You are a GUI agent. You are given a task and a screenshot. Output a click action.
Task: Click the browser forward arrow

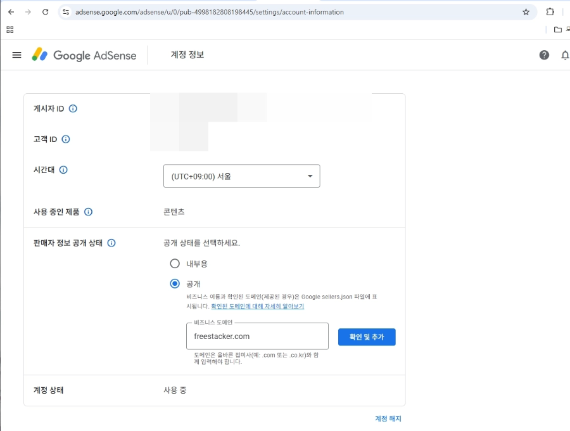tap(28, 12)
